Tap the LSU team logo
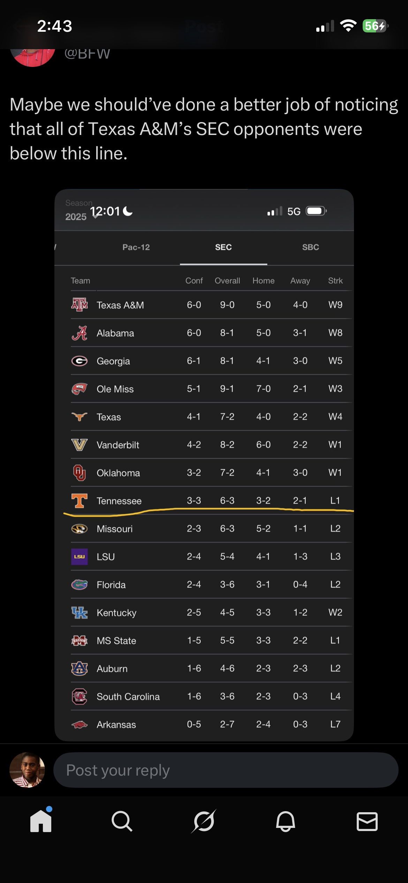 (80, 557)
